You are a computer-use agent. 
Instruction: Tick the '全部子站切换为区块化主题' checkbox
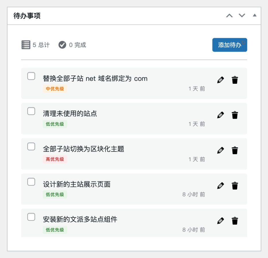(x=31, y=146)
